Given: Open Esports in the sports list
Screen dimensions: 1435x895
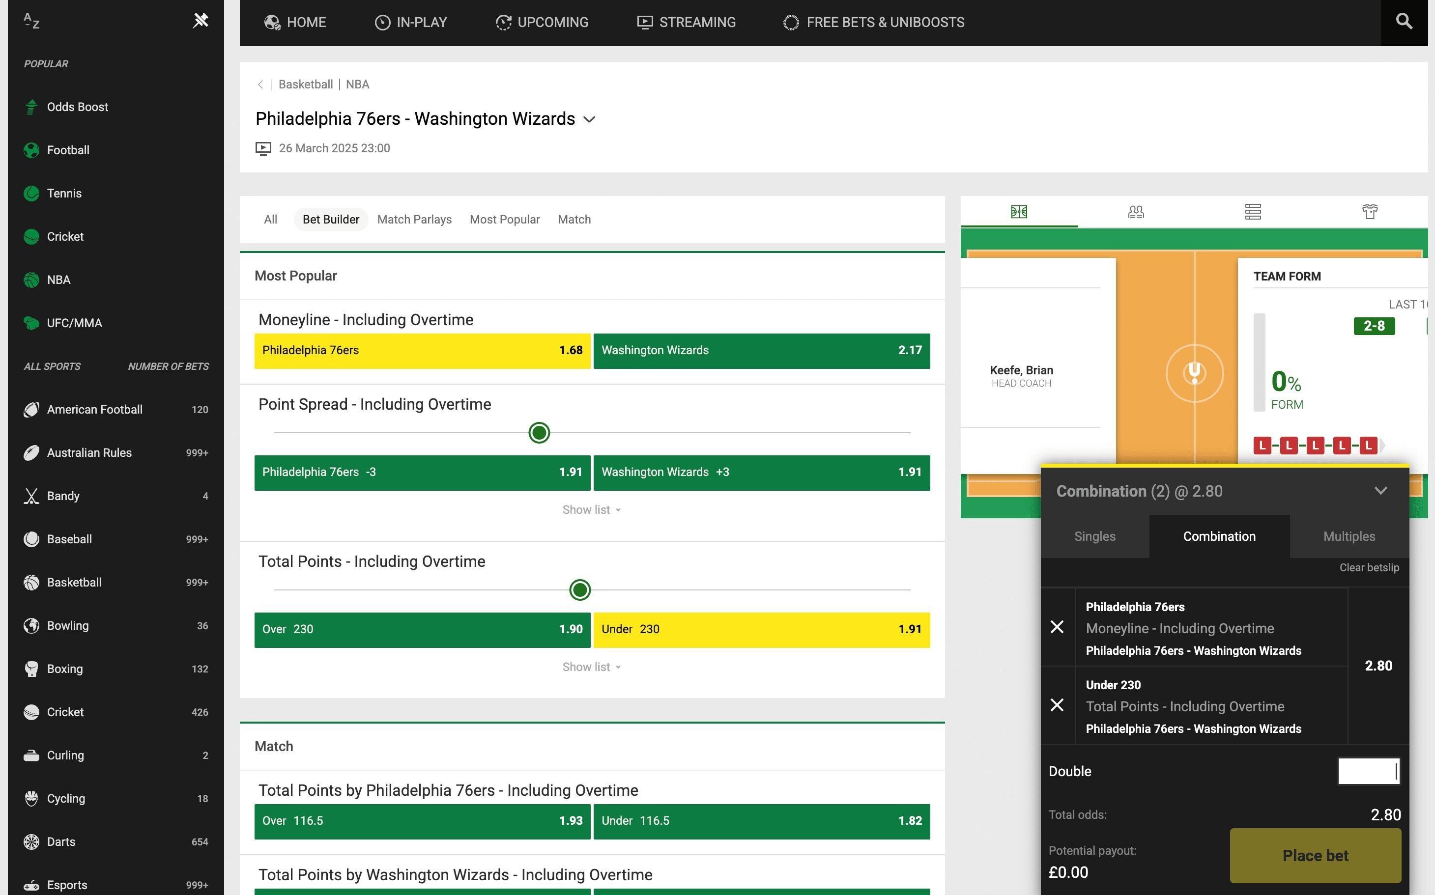Looking at the screenshot, I should tap(116, 885).
